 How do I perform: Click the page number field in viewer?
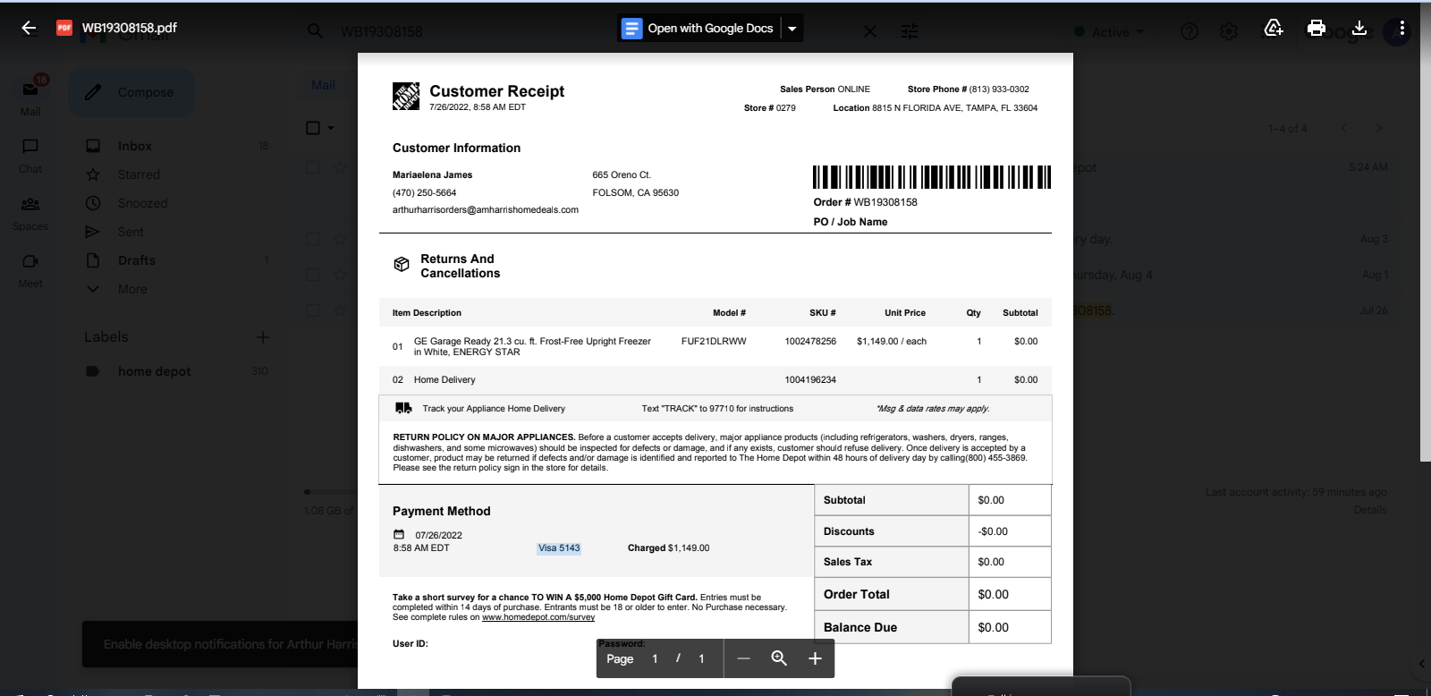pyautogui.click(x=655, y=658)
